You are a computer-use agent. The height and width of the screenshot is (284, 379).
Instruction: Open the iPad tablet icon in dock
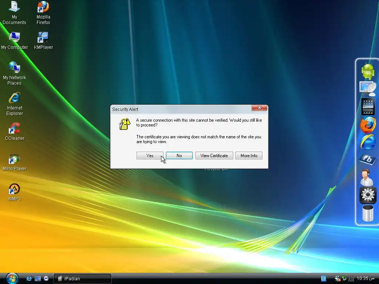click(x=368, y=106)
